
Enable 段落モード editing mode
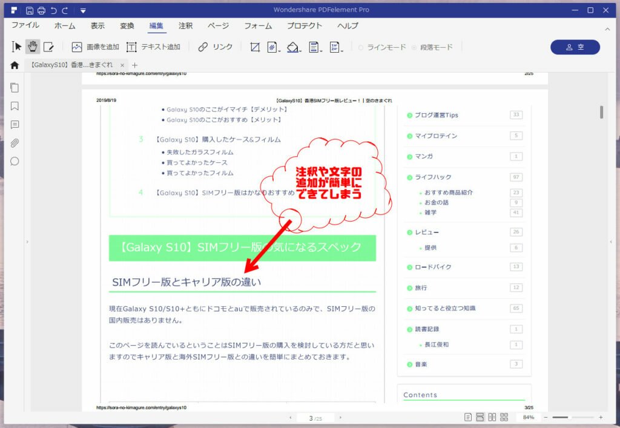pos(432,47)
